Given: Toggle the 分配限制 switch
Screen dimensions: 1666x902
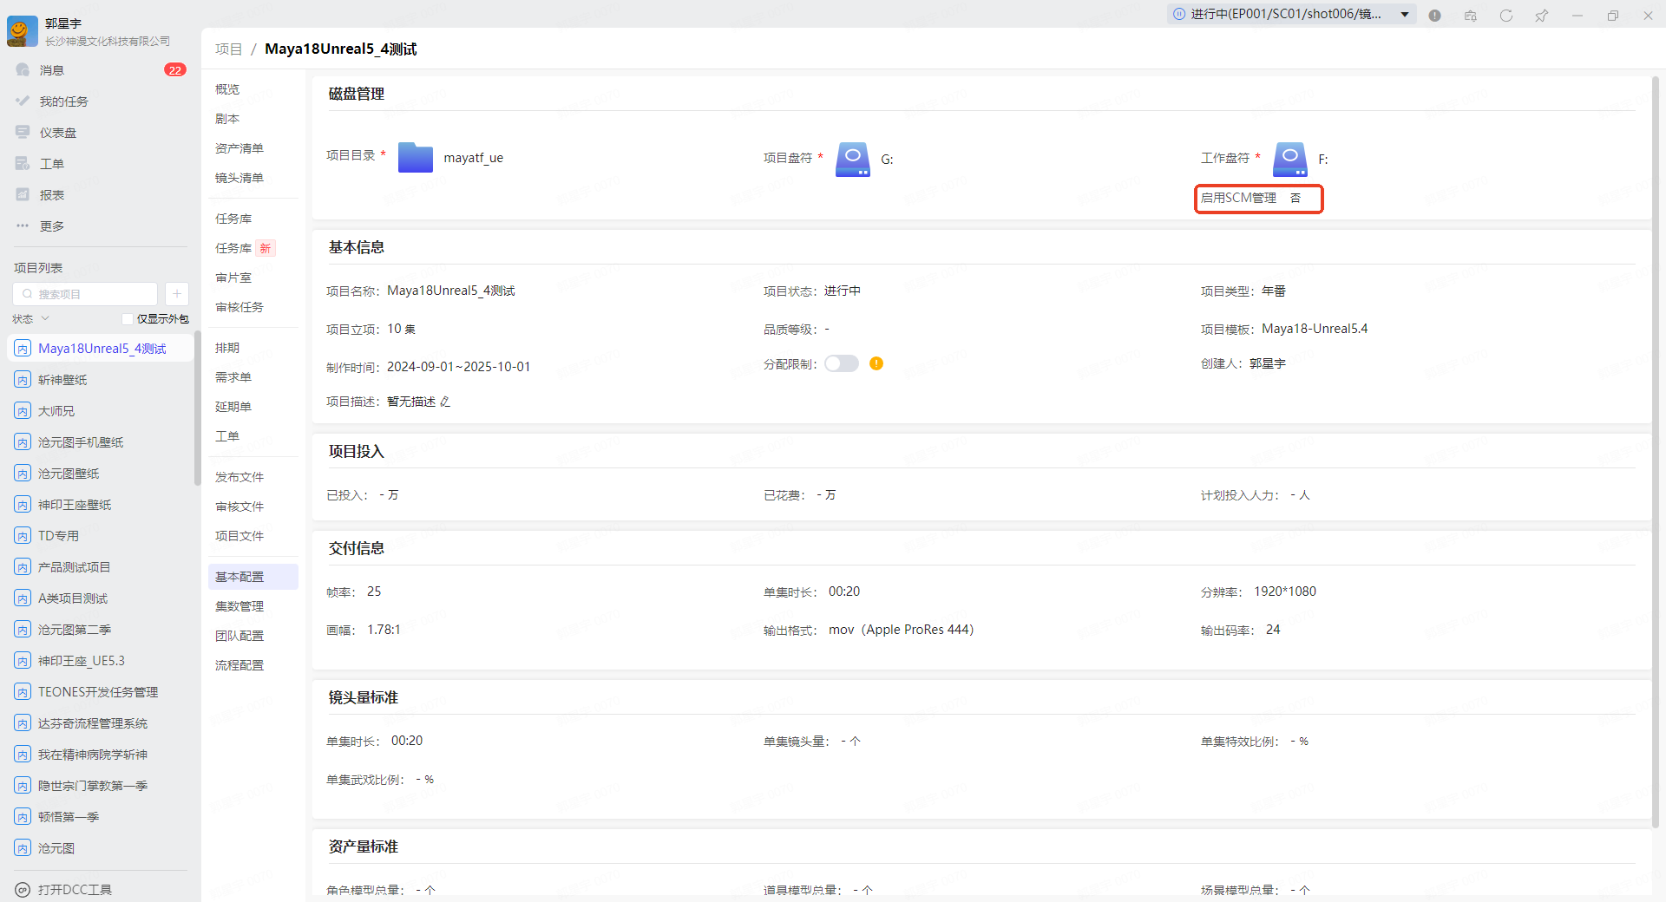Looking at the screenshot, I should coord(842,363).
